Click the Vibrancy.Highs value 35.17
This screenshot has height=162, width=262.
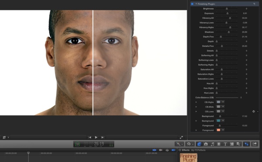point(245,27)
